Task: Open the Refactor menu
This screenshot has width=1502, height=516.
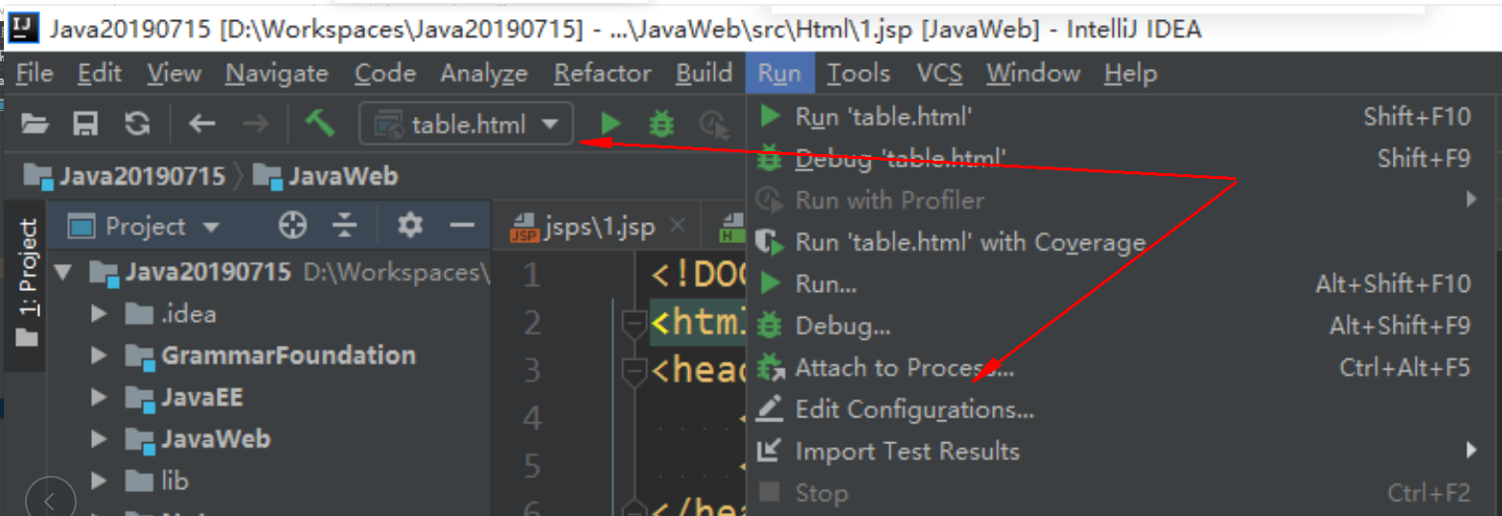Action: [x=603, y=74]
